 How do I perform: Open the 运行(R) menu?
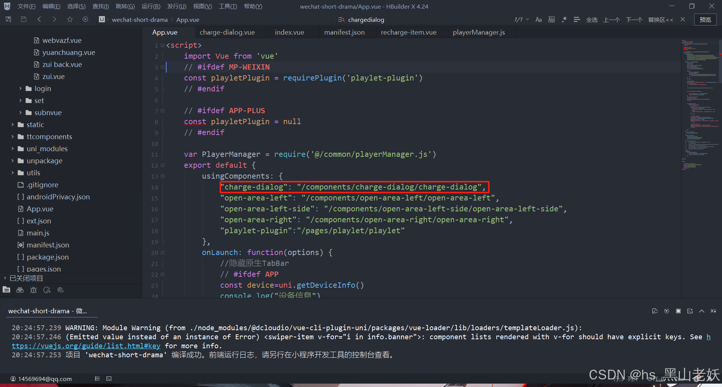[151, 6]
